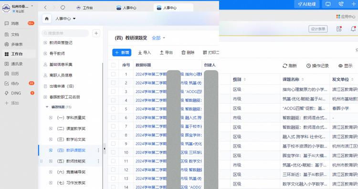Click the blue 新增 button
Screen dimensions: 358x189
click(x=122, y=52)
